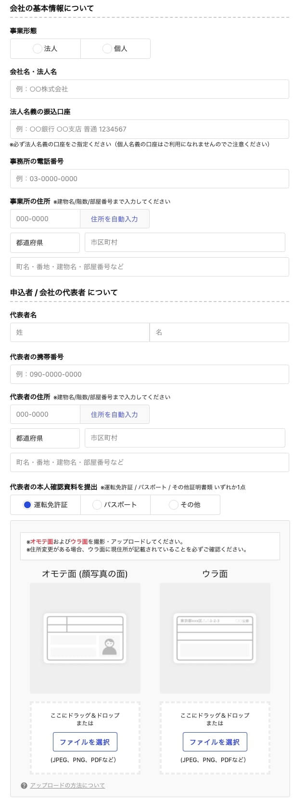Click the 代表者の携帯番号 input field
This screenshot has height=802, width=305.
click(150, 374)
